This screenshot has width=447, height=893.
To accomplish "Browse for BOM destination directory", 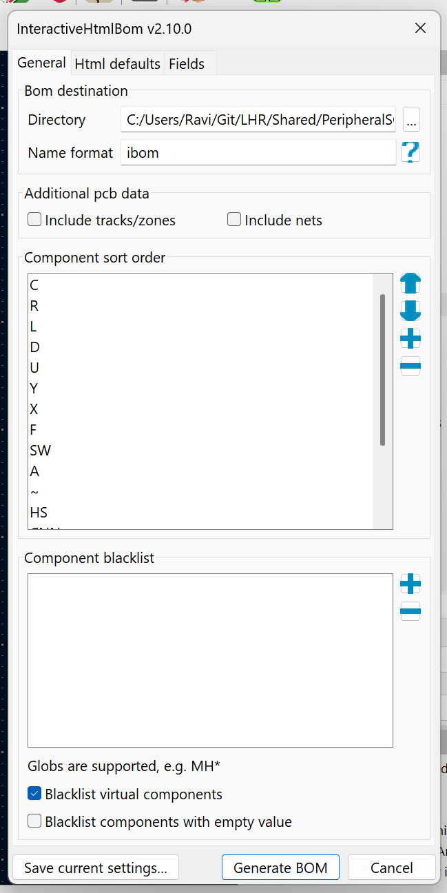I will 411,120.
